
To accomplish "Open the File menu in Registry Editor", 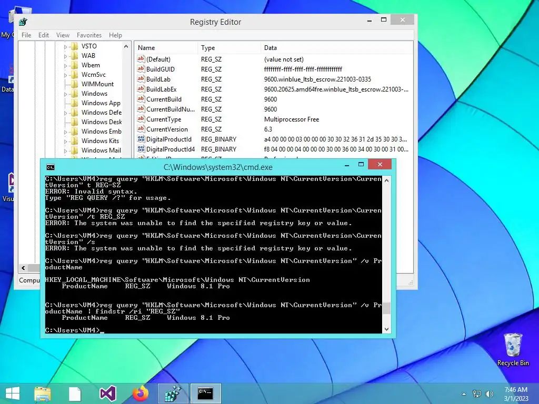I will click(x=26, y=35).
